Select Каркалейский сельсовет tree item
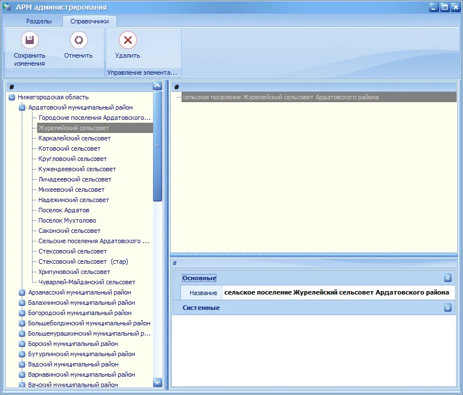The height and width of the screenshot is (395, 463). tap(74, 138)
